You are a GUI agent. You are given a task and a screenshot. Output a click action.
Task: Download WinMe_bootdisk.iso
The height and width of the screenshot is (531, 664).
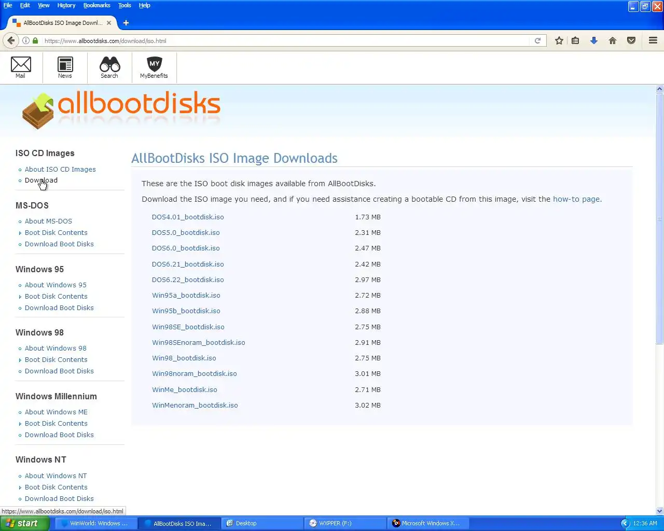click(184, 389)
